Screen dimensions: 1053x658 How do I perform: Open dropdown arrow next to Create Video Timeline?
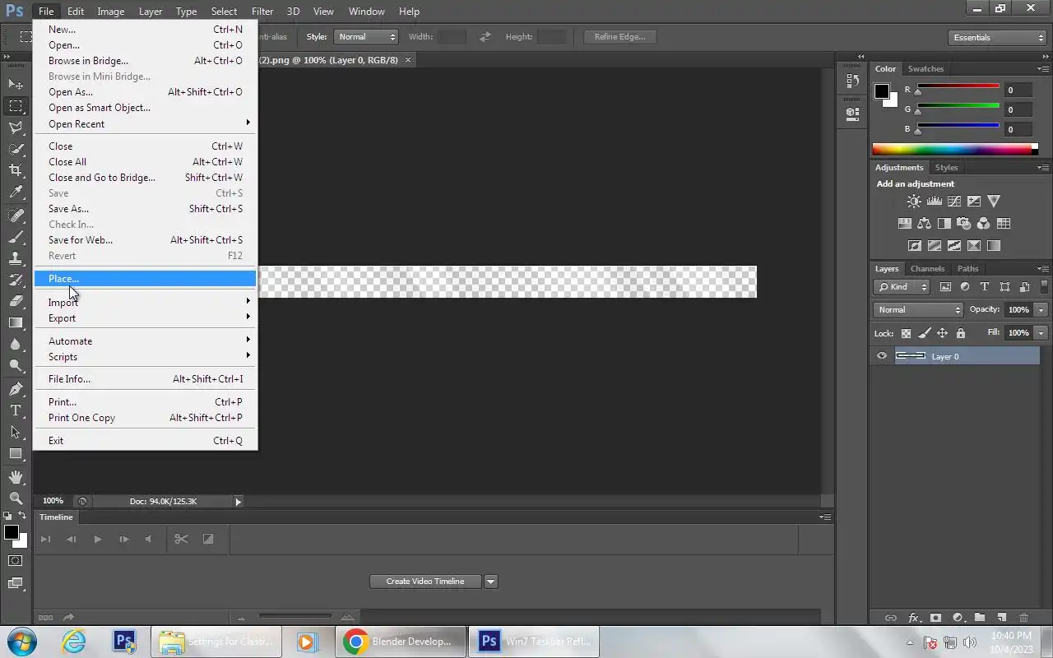490,582
